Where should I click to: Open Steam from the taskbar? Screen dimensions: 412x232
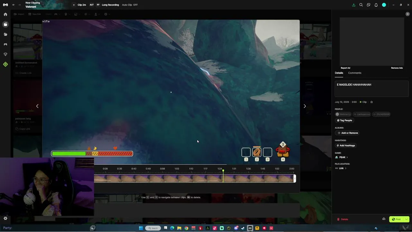[x=243, y=228]
